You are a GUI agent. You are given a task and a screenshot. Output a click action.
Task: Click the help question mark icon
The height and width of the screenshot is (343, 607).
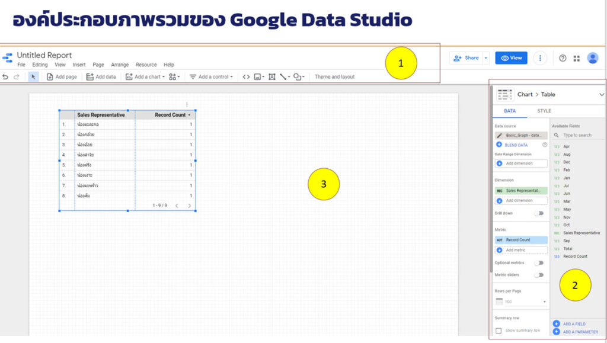coord(563,58)
